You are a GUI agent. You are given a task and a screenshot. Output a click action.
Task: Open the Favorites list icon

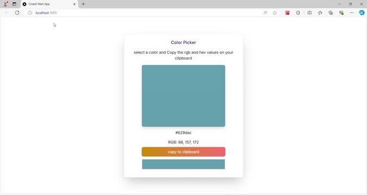pyautogui.click(x=320, y=13)
